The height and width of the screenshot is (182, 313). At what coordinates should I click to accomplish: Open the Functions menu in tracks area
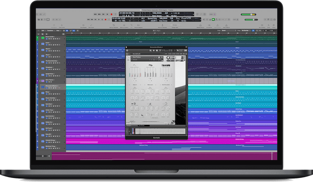coord(50,31)
